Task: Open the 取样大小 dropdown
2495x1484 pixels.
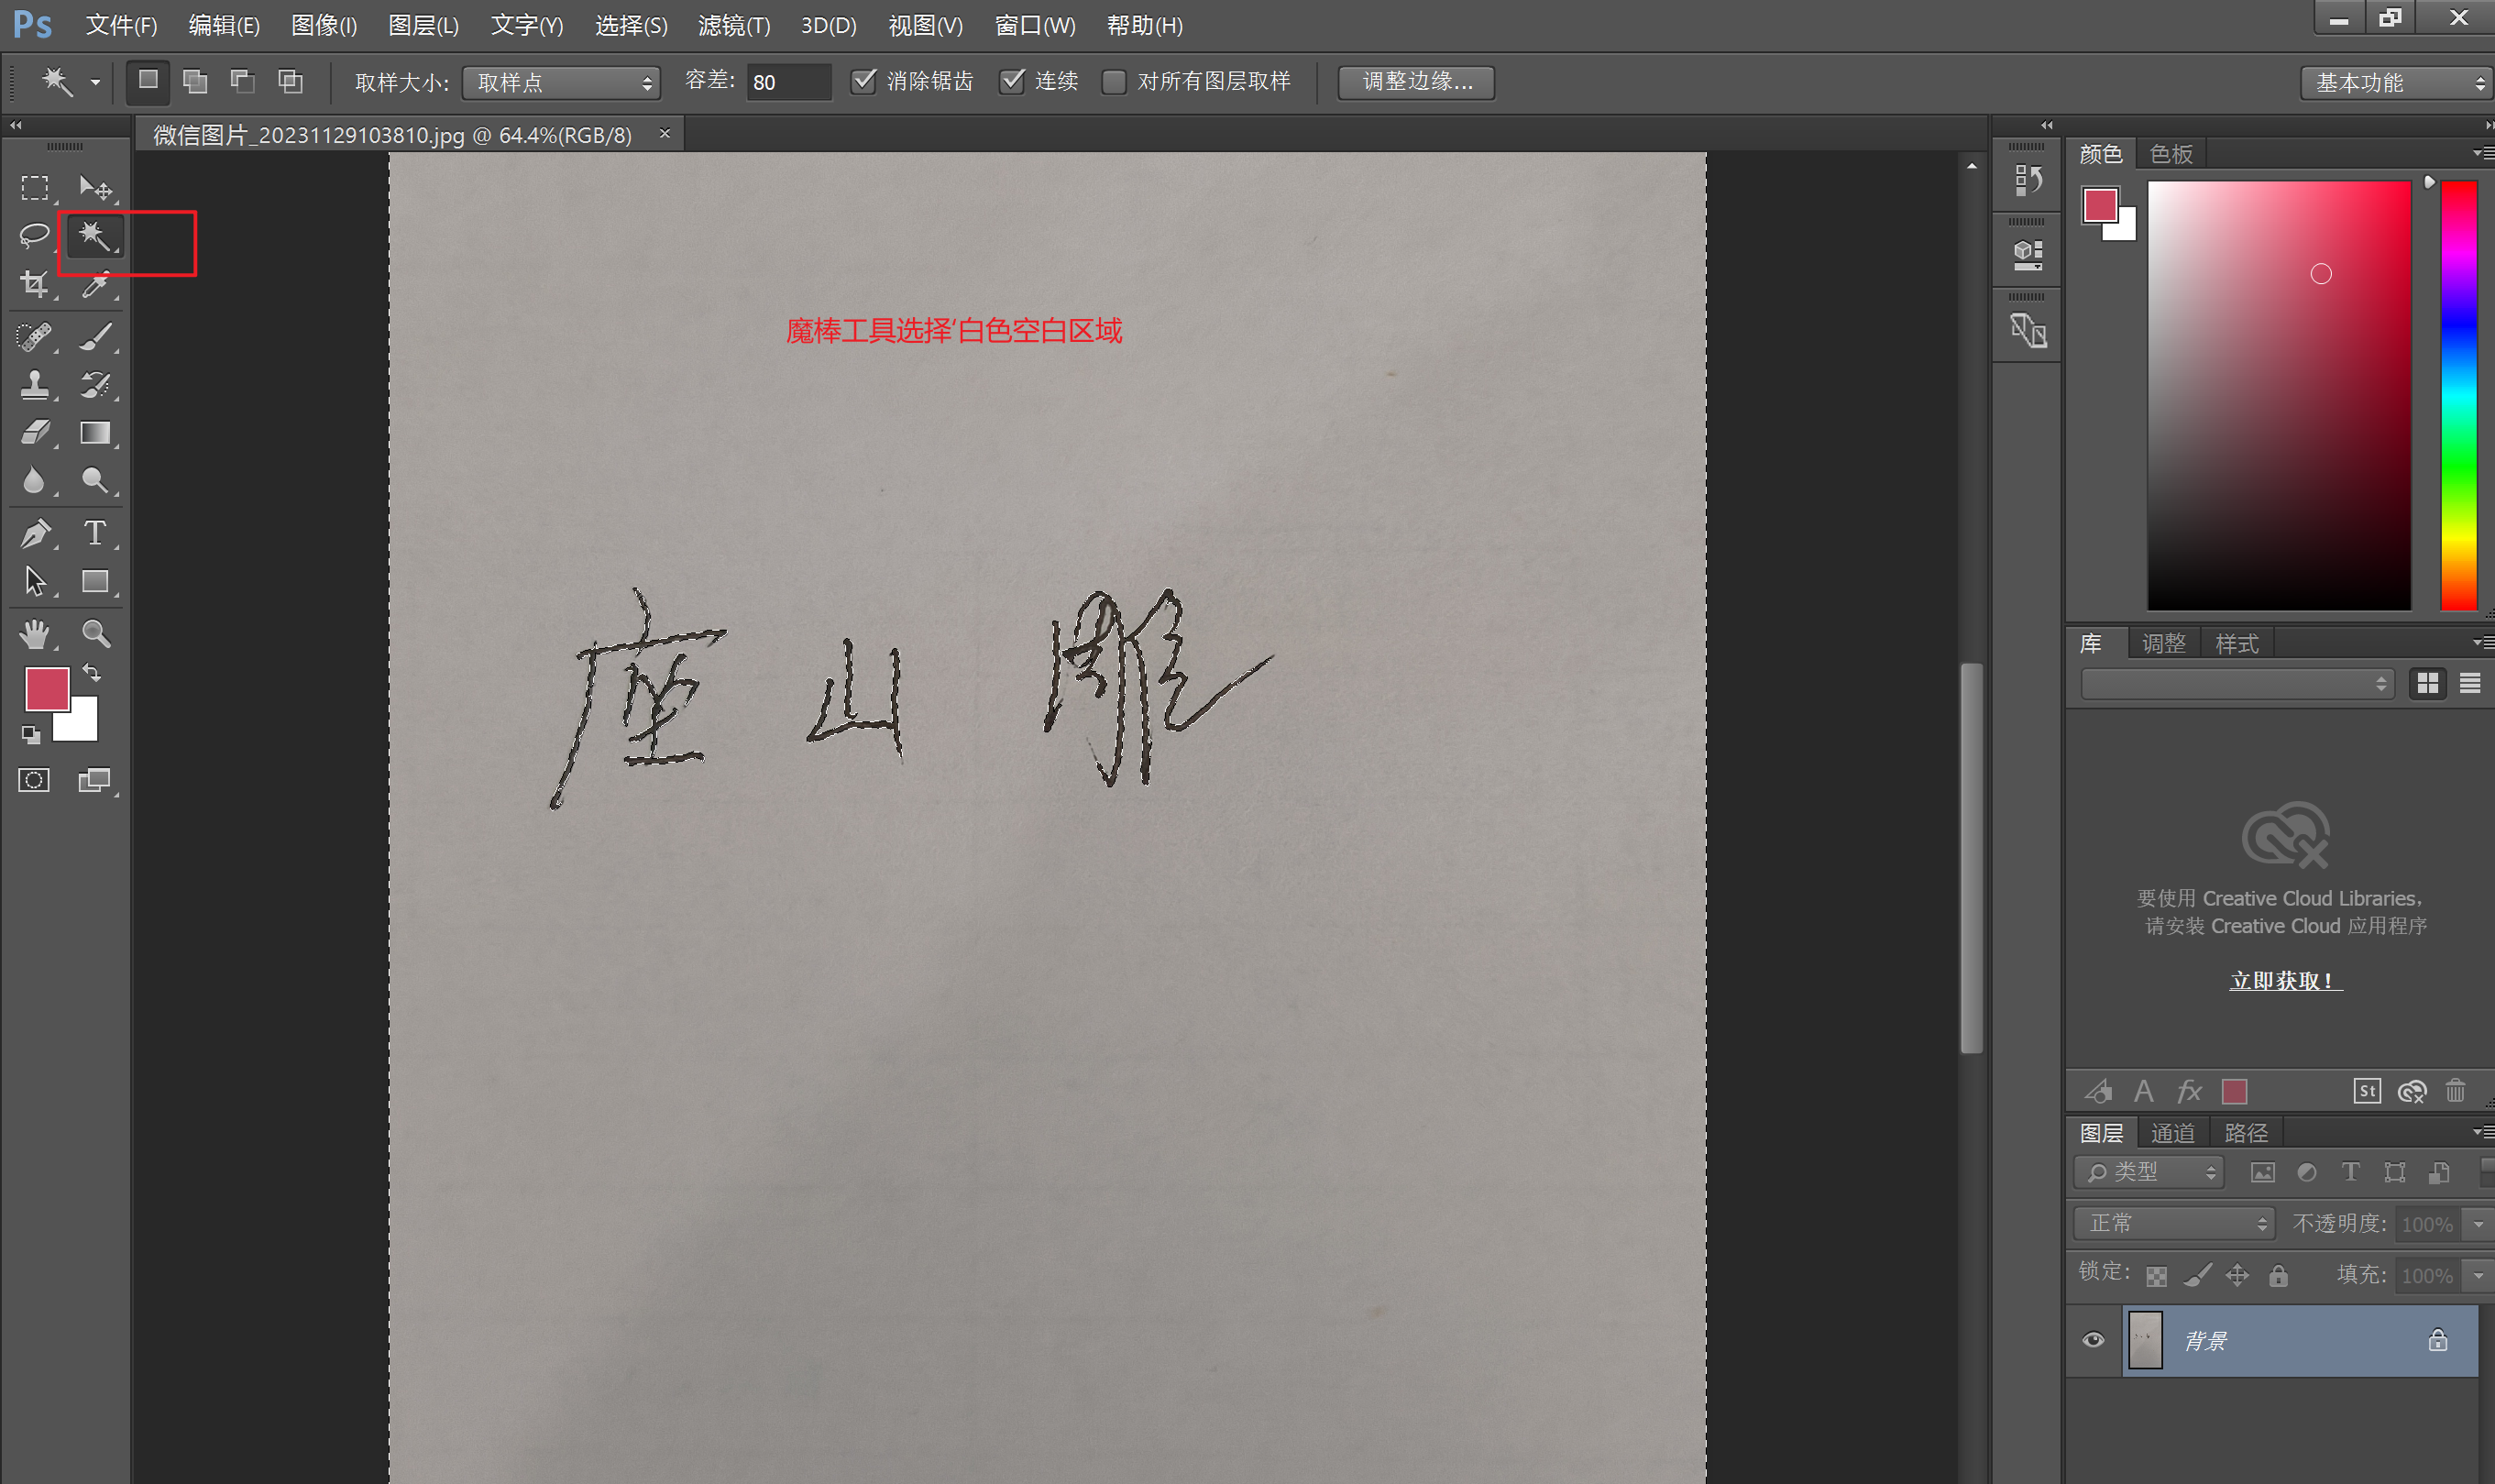Action: (561, 82)
